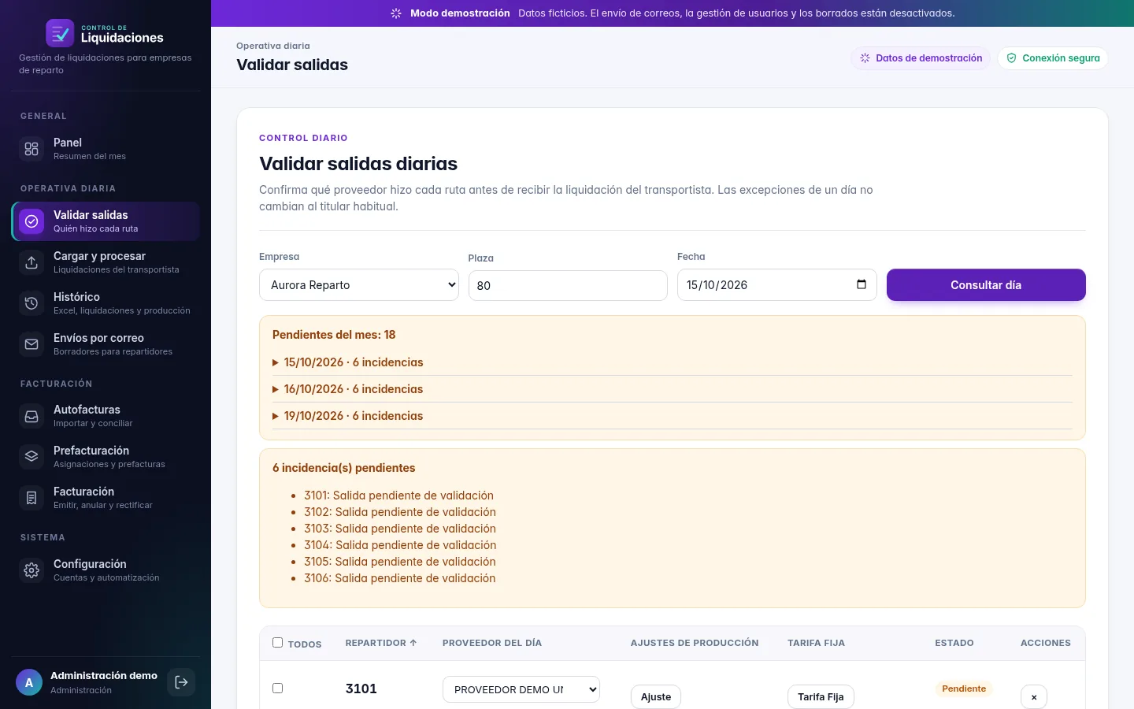
Task: Open Proveedor del día dropdown for 3101
Action: click(521, 689)
